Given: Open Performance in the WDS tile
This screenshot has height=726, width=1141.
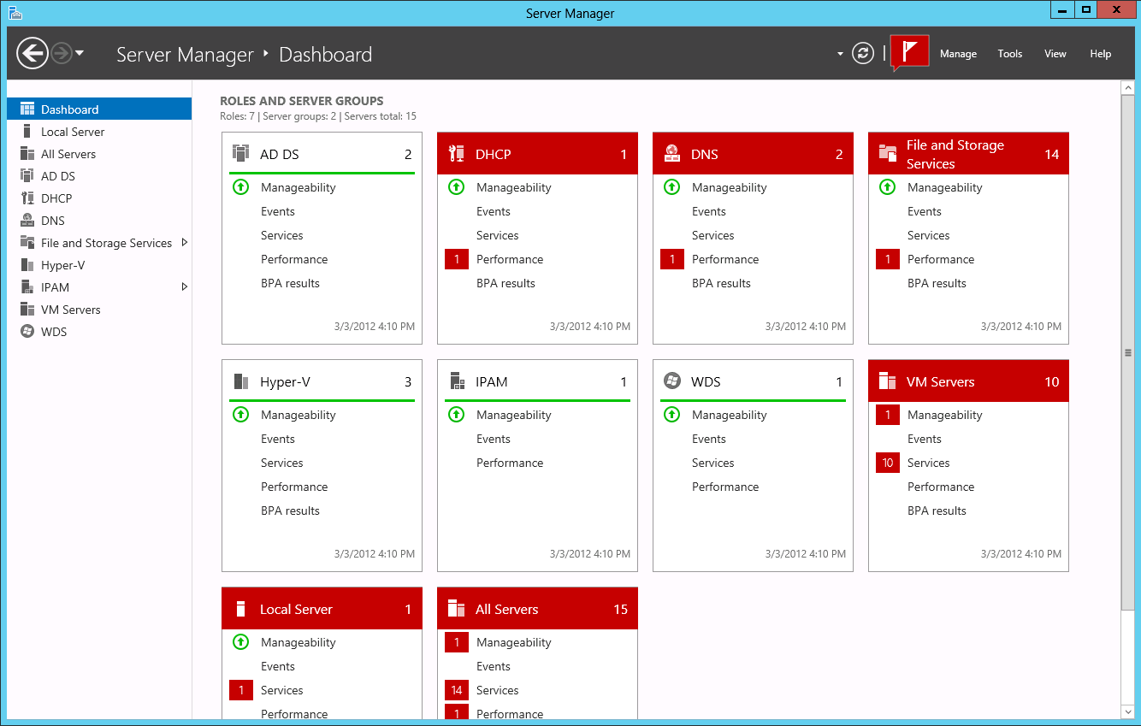Looking at the screenshot, I should (x=725, y=487).
